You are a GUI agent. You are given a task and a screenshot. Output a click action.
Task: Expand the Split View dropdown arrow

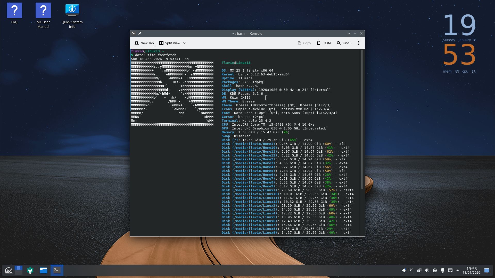[185, 43]
